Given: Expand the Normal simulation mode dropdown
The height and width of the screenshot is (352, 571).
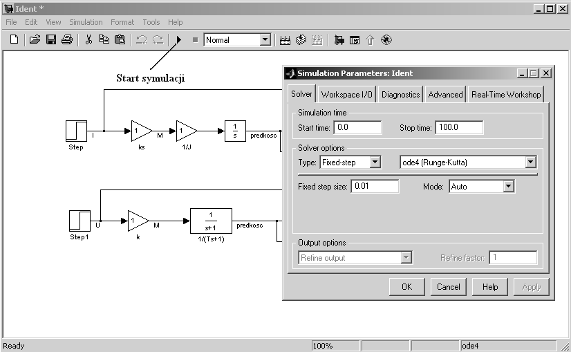Looking at the screenshot, I should click(265, 40).
